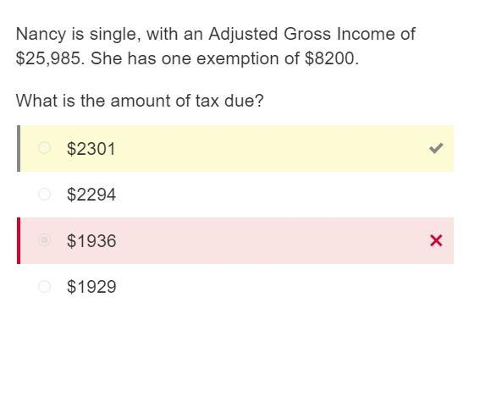
Task: Click the $8200 exemption amount
Action: click(332, 58)
